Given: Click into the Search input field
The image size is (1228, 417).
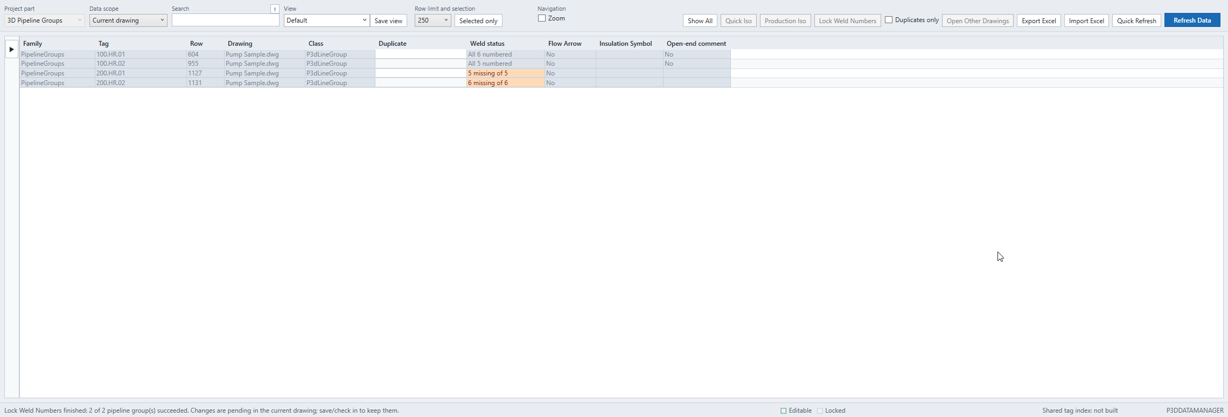Looking at the screenshot, I should pos(226,20).
